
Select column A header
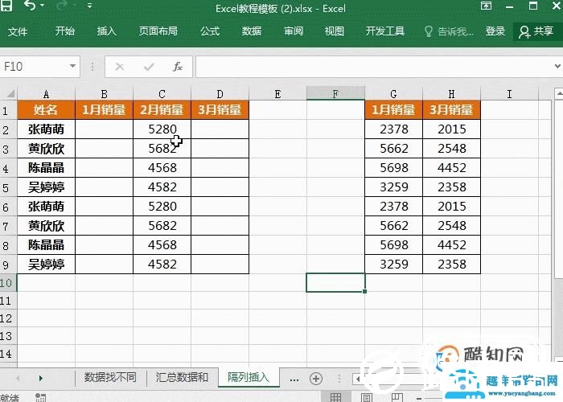click(46, 94)
